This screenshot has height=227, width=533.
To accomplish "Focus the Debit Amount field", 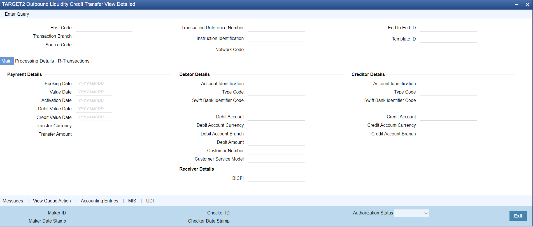I will click(276, 142).
